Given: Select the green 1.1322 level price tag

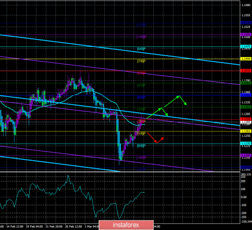Looking at the screenshot, I should [x=246, y=107].
